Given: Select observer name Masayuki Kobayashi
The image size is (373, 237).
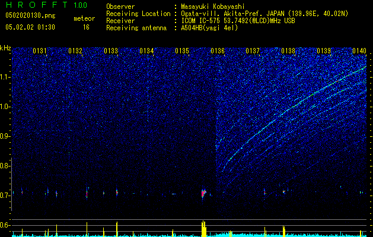Looking at the screenshot, I should tap(213, 7).
